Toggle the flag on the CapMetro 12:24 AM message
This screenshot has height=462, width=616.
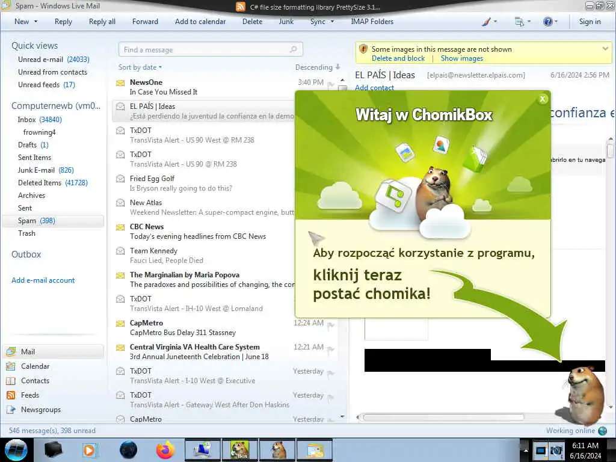click(x=331, y=325)
